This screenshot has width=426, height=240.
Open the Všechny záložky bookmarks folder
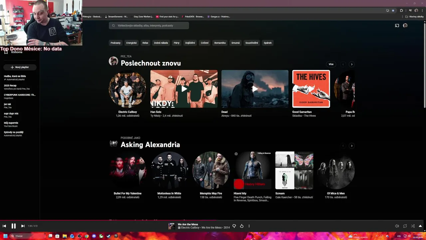(414, 17)
